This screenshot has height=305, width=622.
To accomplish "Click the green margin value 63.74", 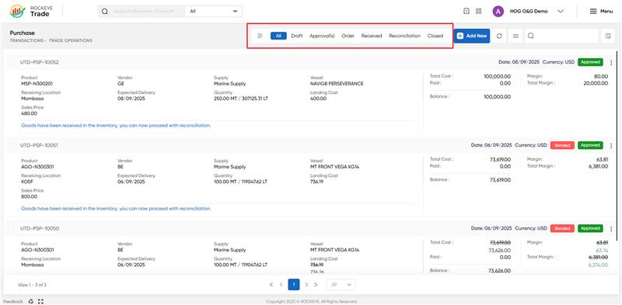I will click(x=602, y=251).
